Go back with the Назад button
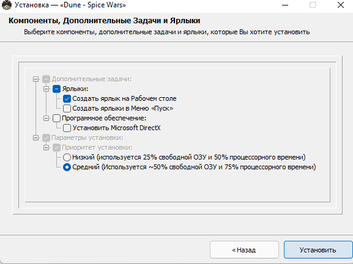This screenshot has height=264, width=353. (x=244, y=250)
